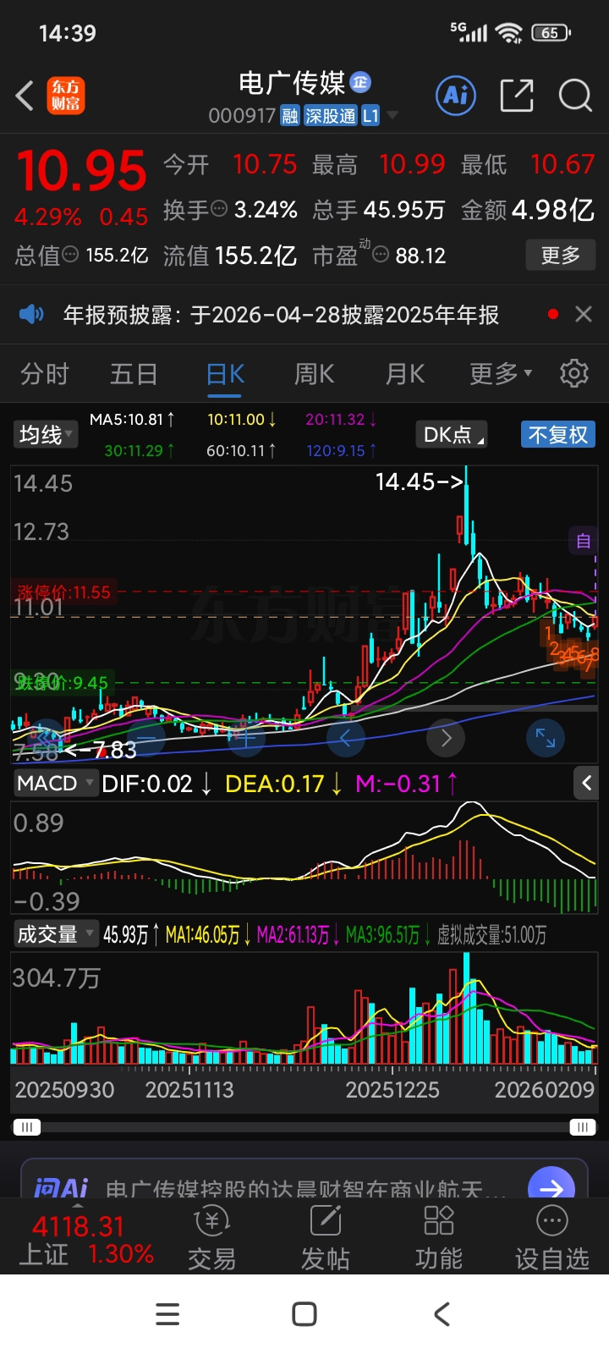This screenshot has height=1354, width=609.
Task: Collapse side panel with left chevron
Action: pyautogui.click(x=585, y=784)
